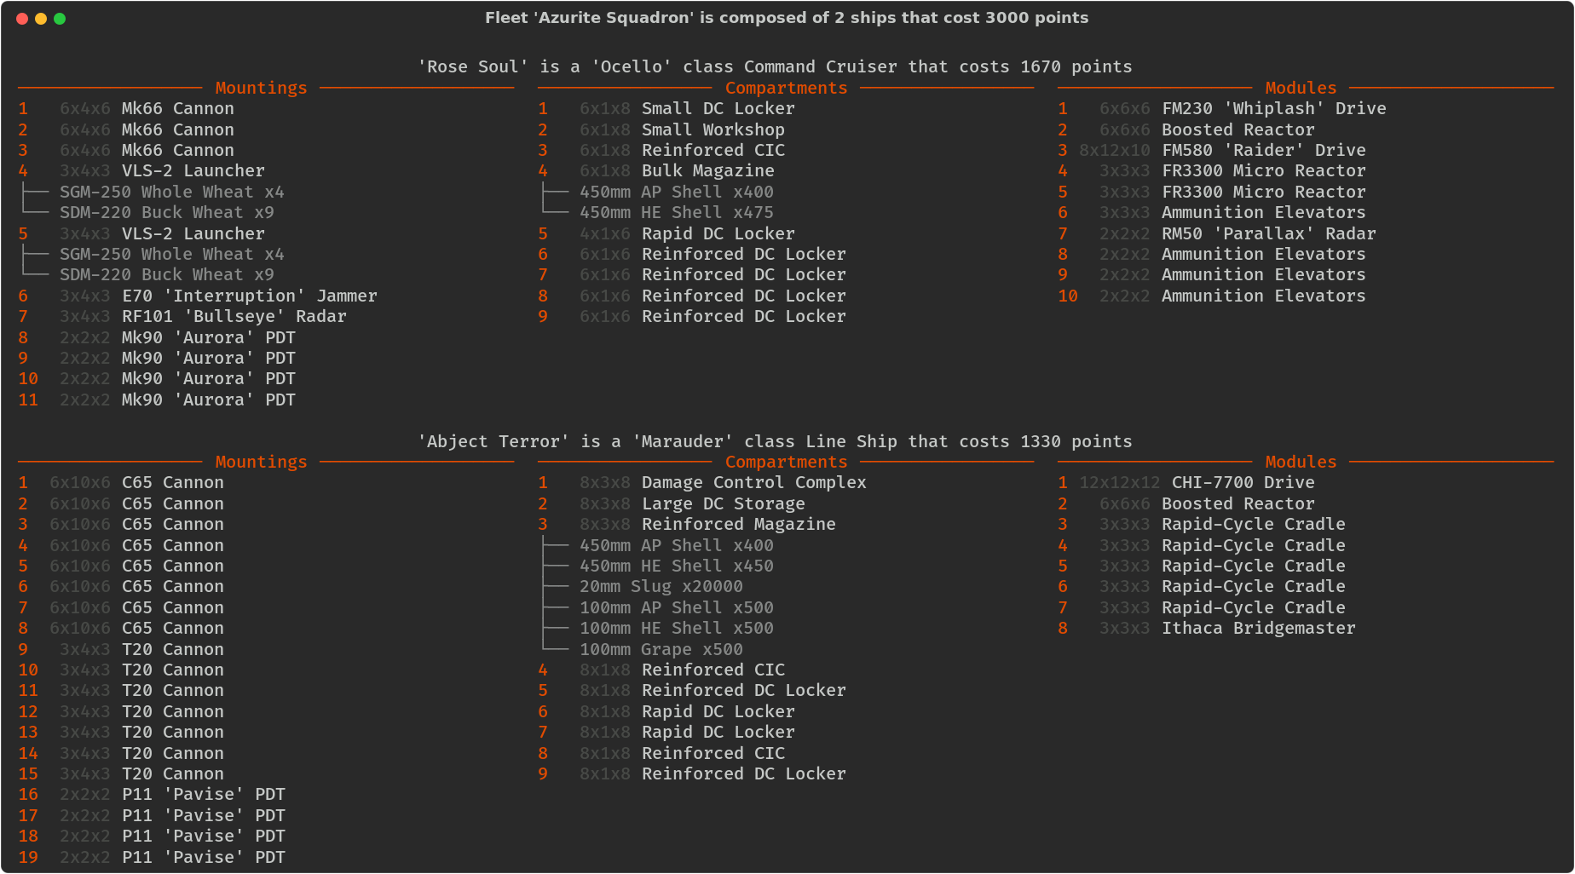Click the Small Workshop compartment
Image resolution: width=1575 pixels, height=874 pixels.
coord(712,129)
